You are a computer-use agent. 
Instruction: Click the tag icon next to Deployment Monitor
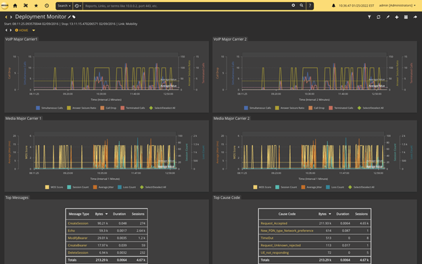74,17
